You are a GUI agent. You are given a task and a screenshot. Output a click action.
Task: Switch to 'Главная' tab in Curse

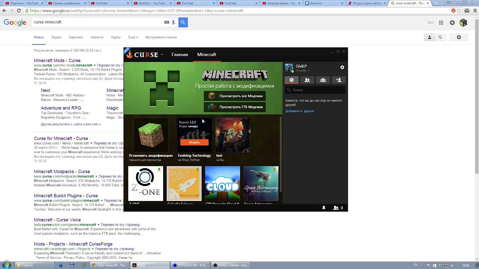(x=180, y=55)
